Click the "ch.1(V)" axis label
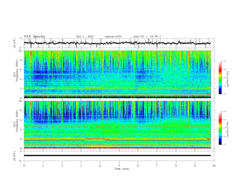 point(15,43)
